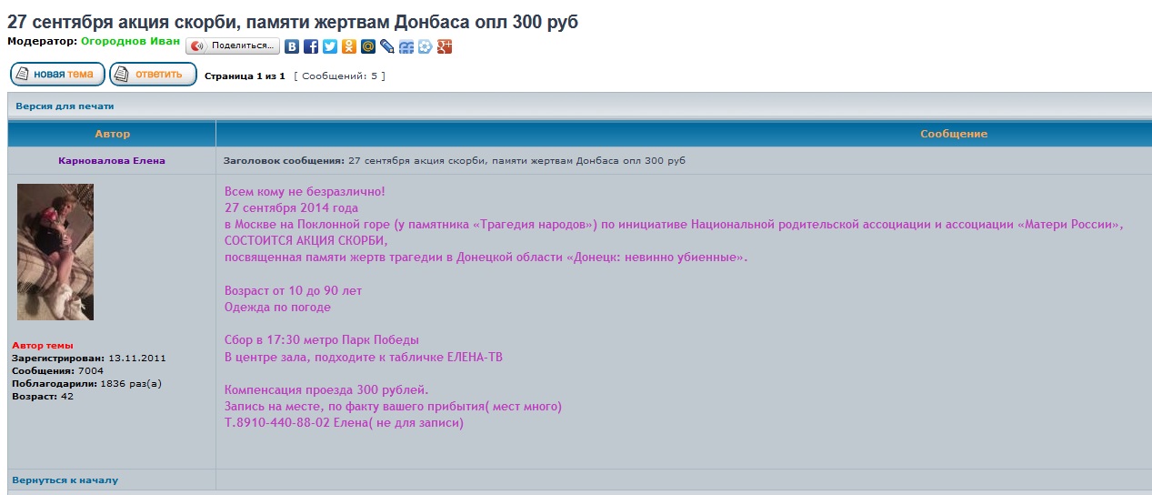Viewport: 1152px width, 495px height.
Task: Open the 'Версия для печати' link
Action: click(65, 106)
